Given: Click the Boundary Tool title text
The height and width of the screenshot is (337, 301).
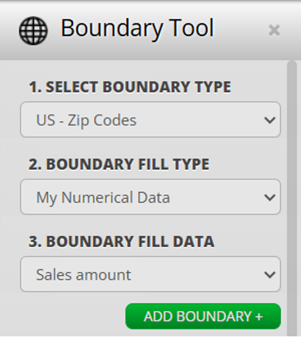Looking at the screenshot, I should [137, 28].
